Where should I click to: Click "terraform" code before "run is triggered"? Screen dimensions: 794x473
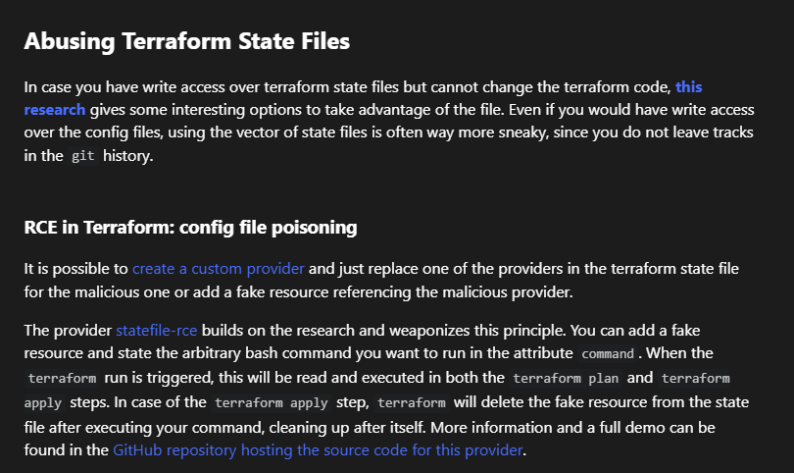coord(61,379)
